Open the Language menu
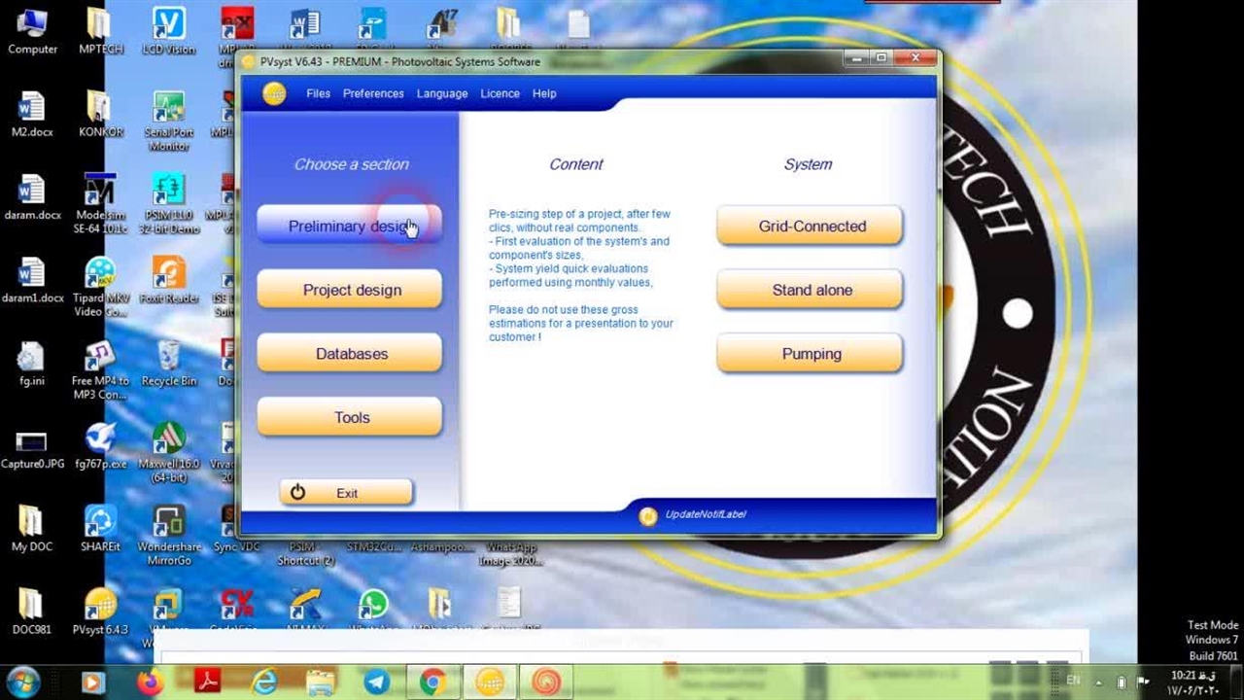Image resolution: width=1244 pixels, height=700 pixels. tap(442, 94)
